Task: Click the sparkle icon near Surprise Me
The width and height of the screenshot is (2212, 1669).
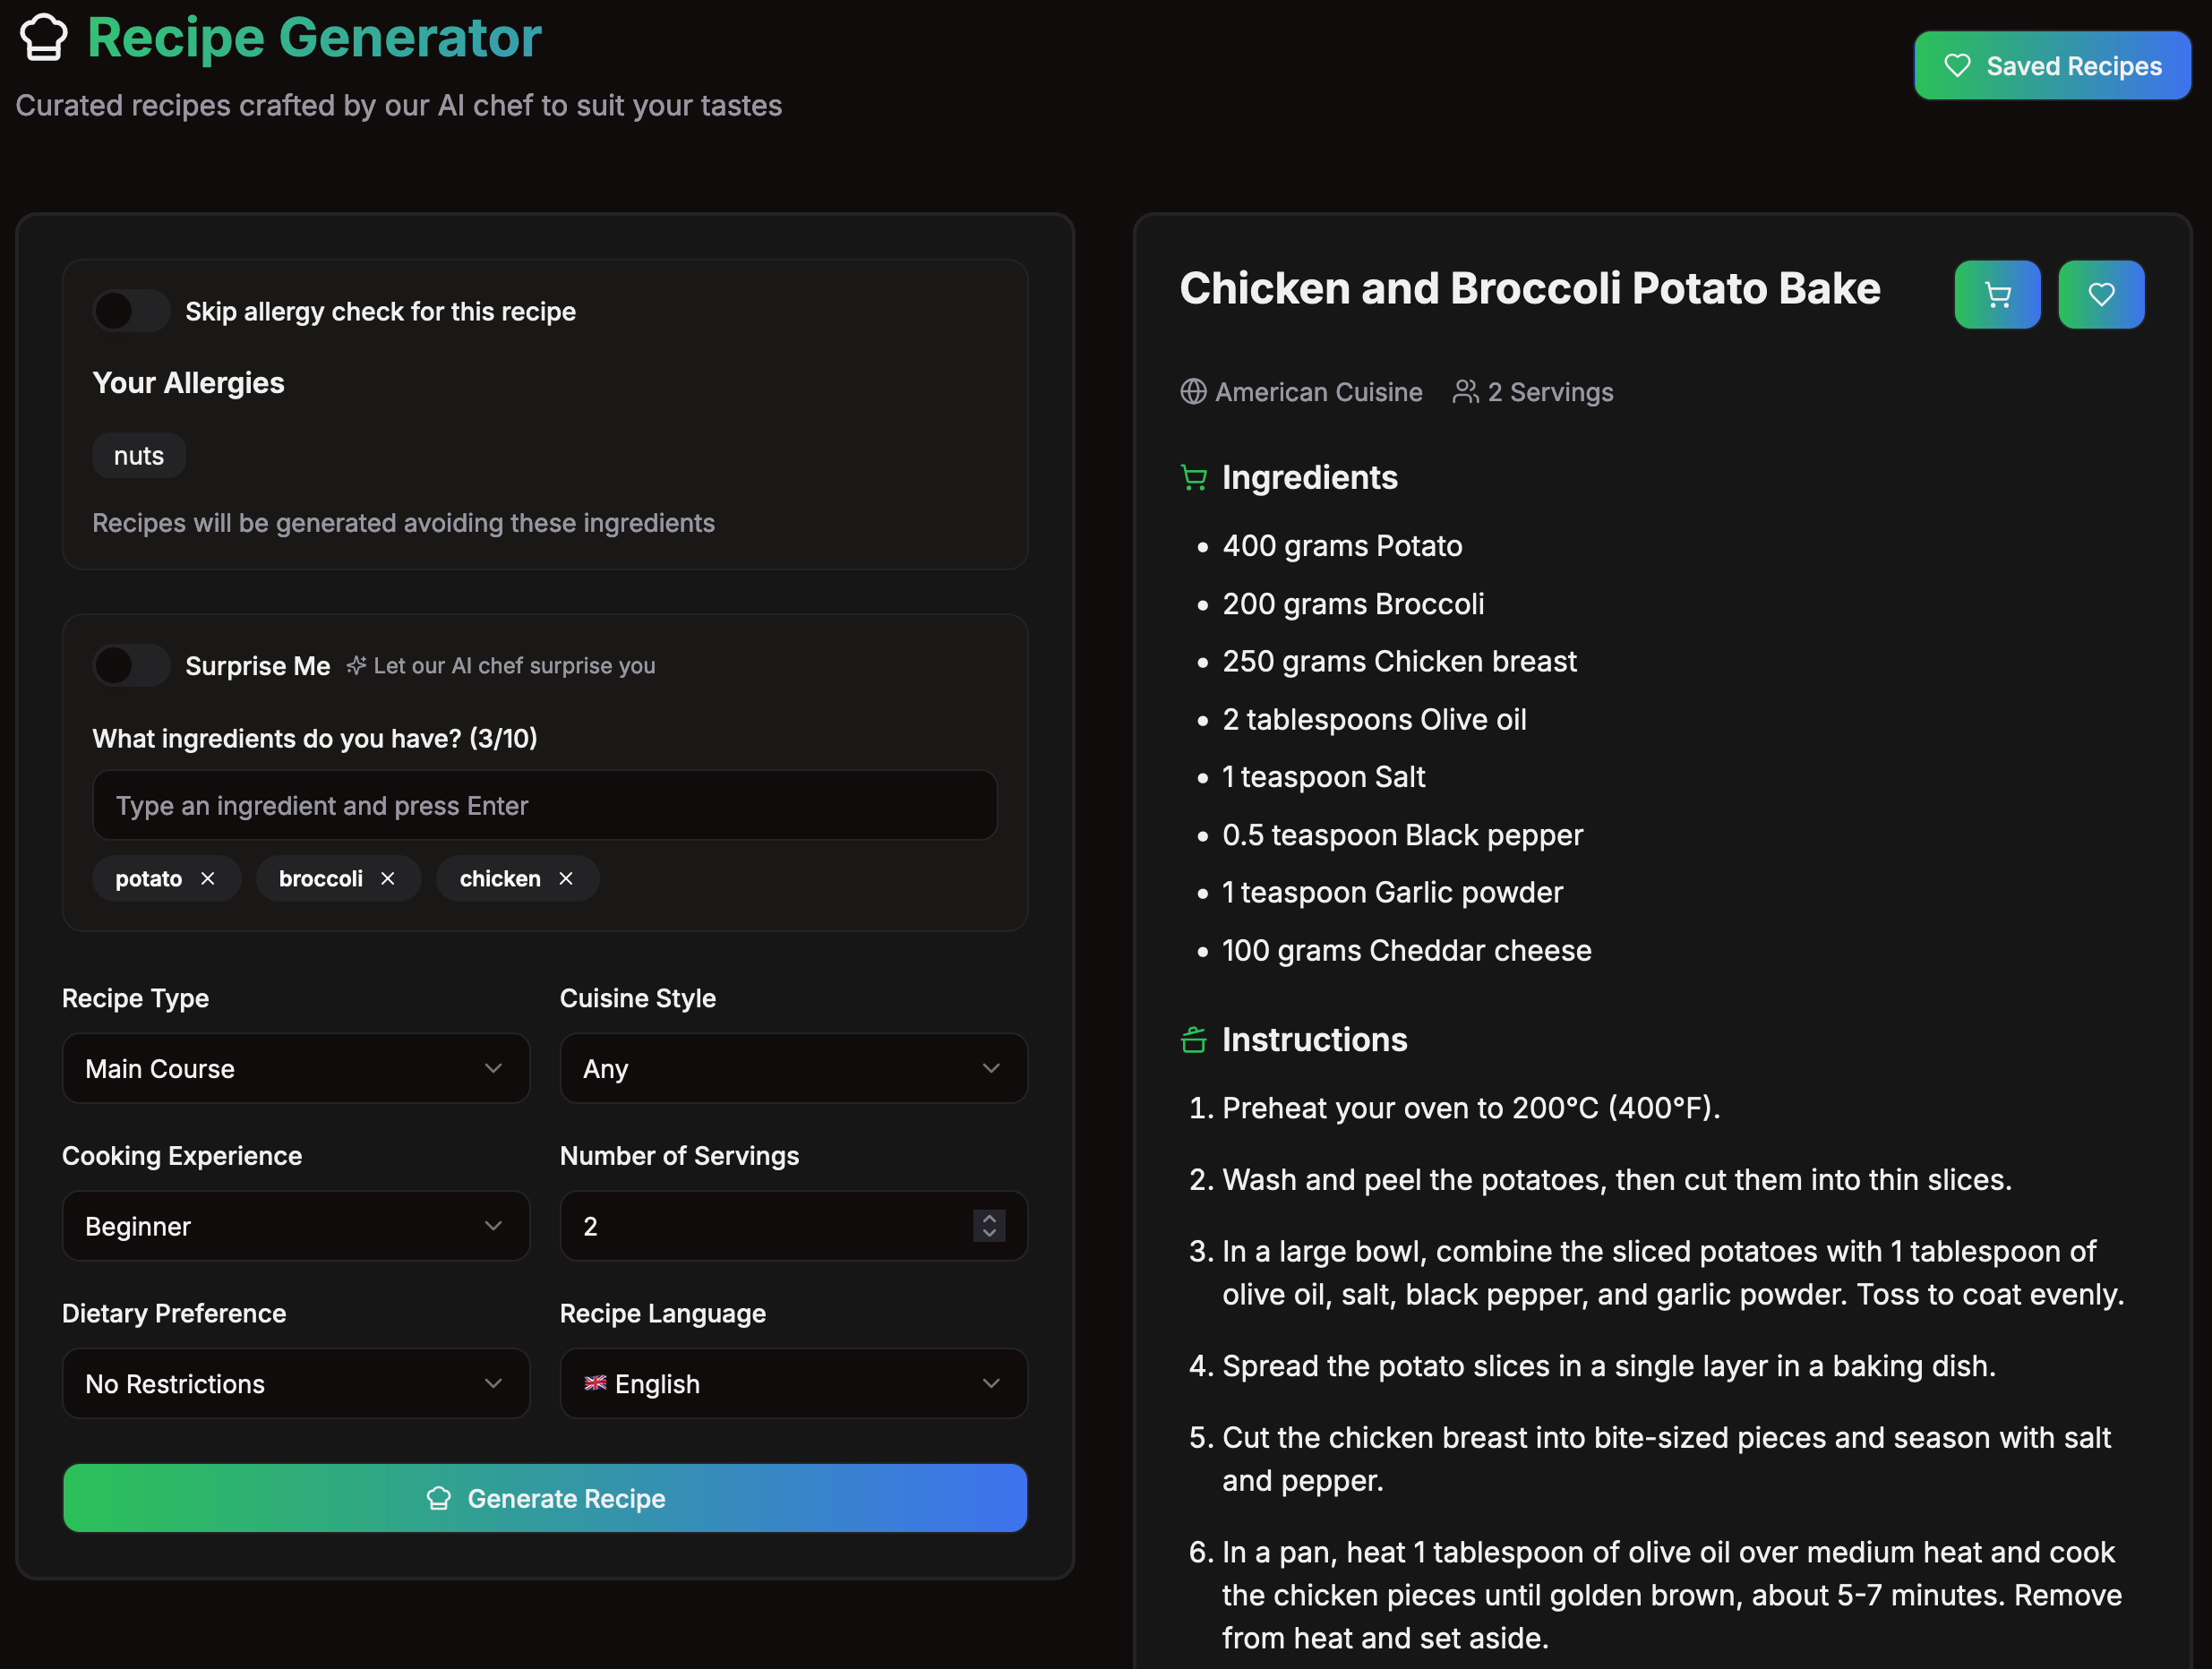Action: click(x=356, y=665)
